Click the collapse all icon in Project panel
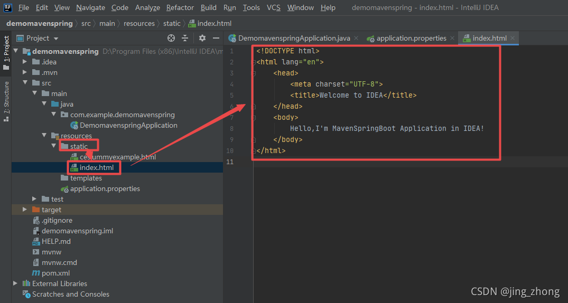 click(185, 38)
